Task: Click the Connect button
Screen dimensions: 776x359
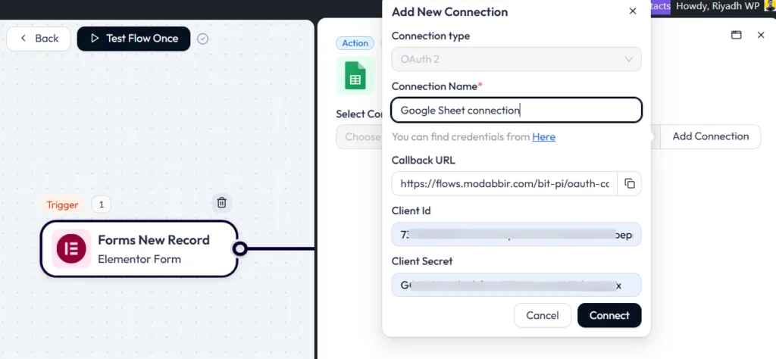Action: pos(609,316)
